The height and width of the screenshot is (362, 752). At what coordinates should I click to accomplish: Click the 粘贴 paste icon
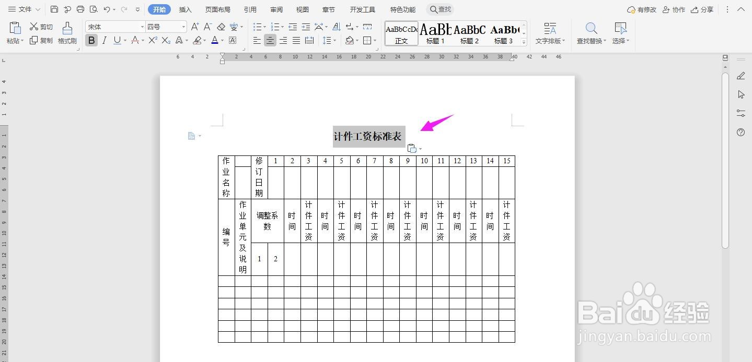15,28
